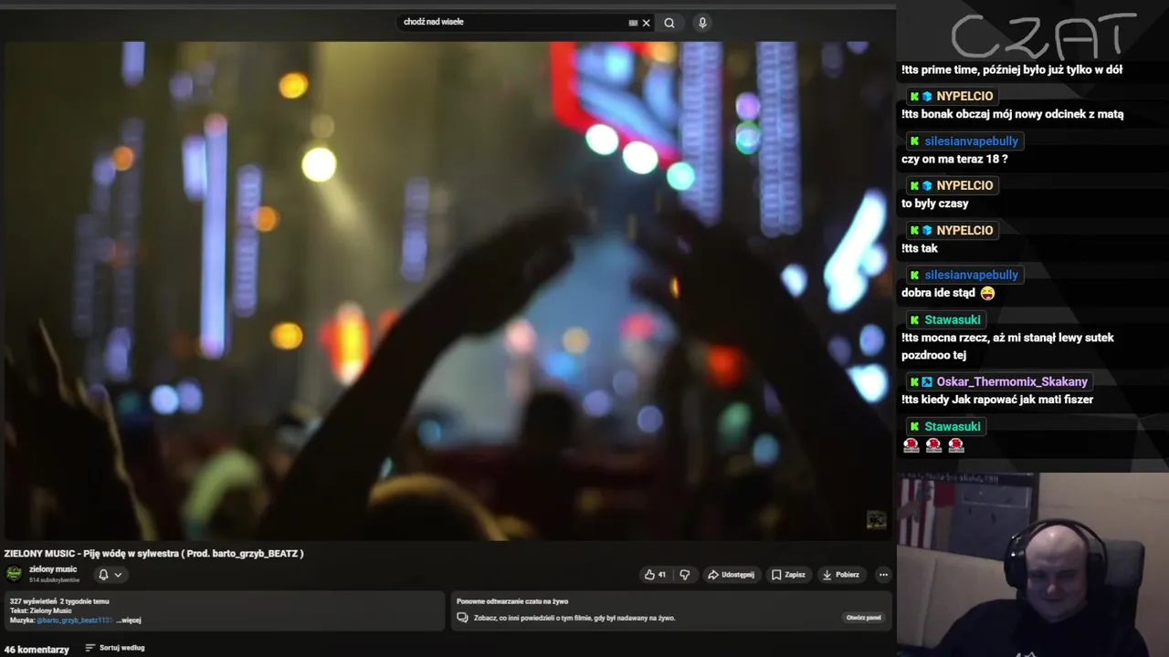
Task: Click NYPELCIO above '!tts tak'
Action: coord(964,230)
